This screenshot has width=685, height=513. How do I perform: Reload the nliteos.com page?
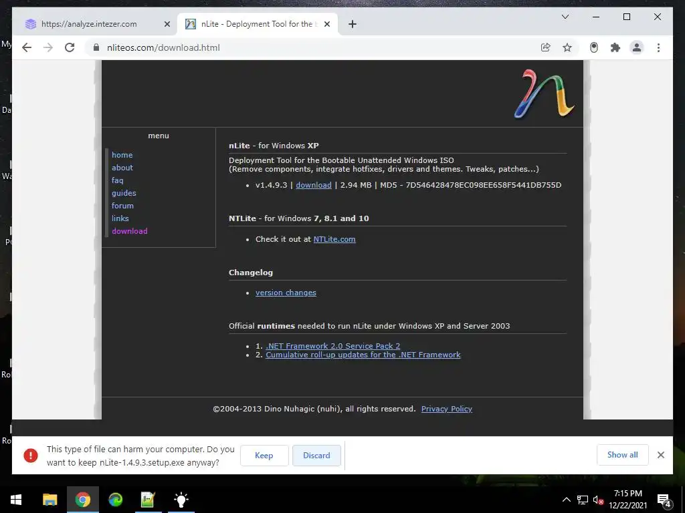tap(70, 47)
